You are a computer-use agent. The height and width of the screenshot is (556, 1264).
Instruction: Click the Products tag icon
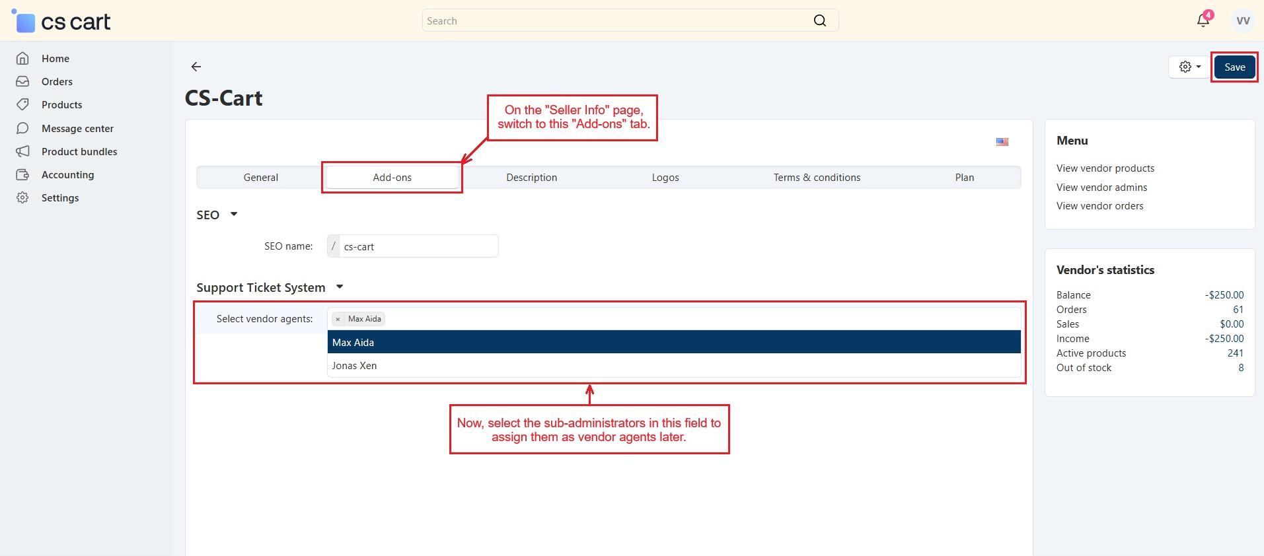coord(22,105)
